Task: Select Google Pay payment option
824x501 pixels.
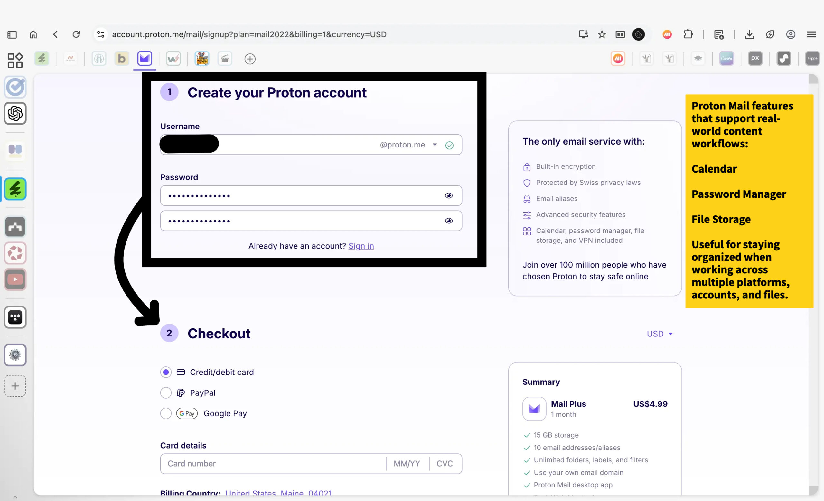Action: tap(166, 413)
